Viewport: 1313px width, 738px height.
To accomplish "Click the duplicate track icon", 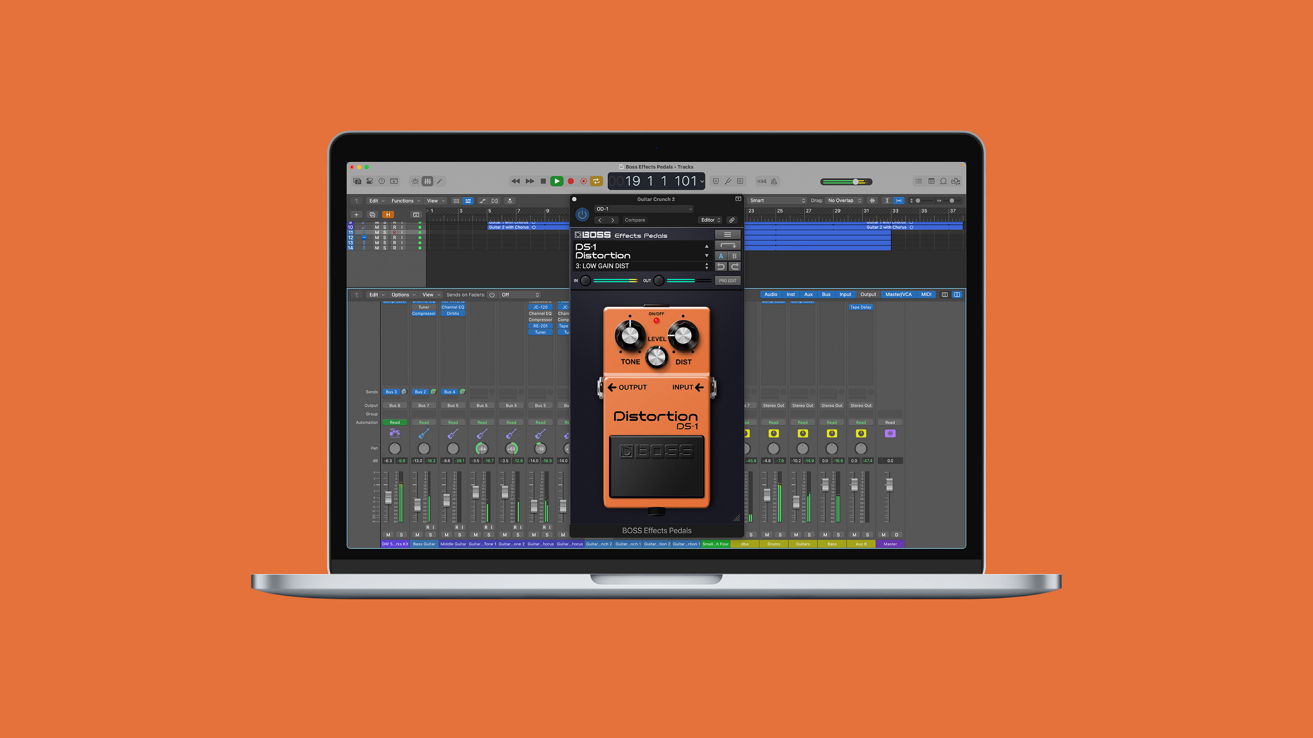I will 372,214.
